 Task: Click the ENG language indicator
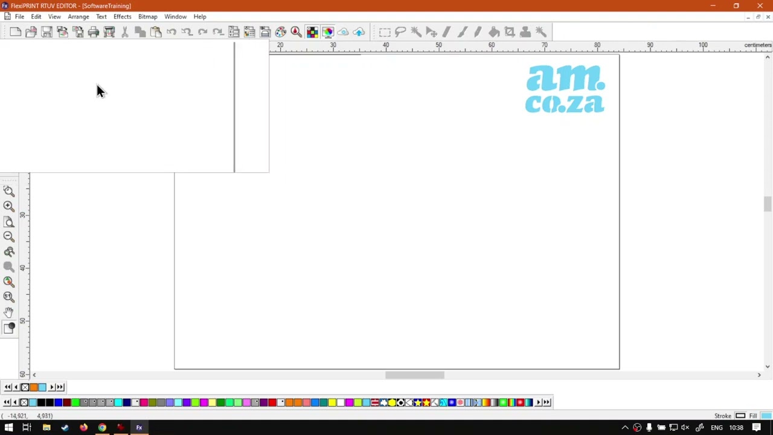[716, 428]
